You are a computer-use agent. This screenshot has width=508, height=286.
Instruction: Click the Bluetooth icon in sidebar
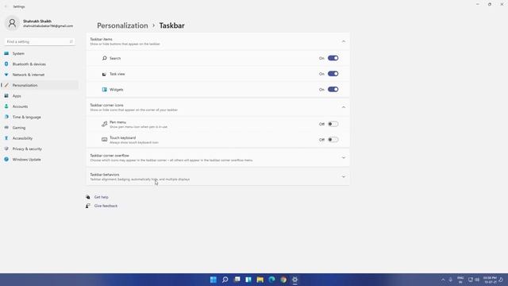pyautogui.click(x=6, y=64)
